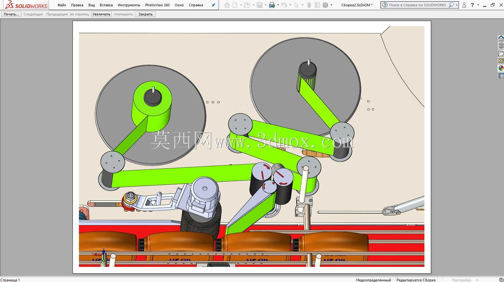This screenshot has width=504, height=282.
Task: Click the Печать... button
Action: tap(11, 14)
